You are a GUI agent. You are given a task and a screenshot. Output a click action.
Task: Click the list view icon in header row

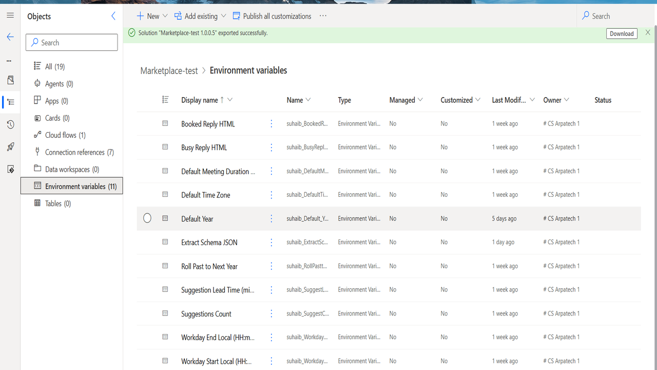165,100
